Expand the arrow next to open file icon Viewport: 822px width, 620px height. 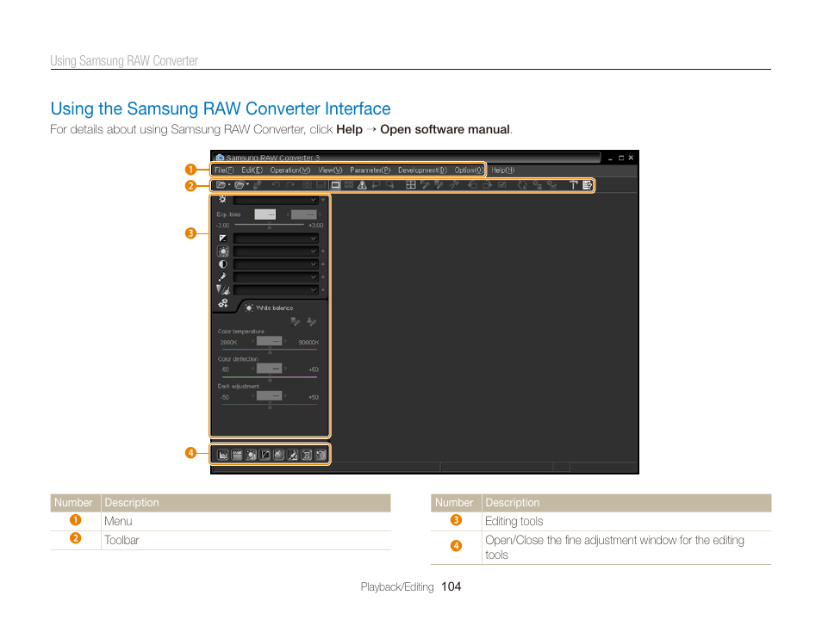(229, 184)
